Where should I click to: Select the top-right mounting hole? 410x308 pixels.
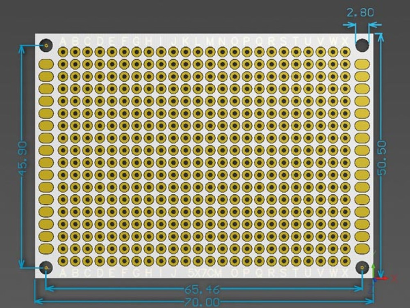point(362,45)
